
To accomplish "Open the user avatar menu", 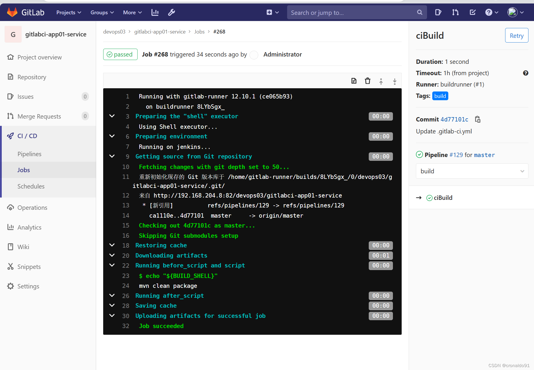I will coord(515,12).
